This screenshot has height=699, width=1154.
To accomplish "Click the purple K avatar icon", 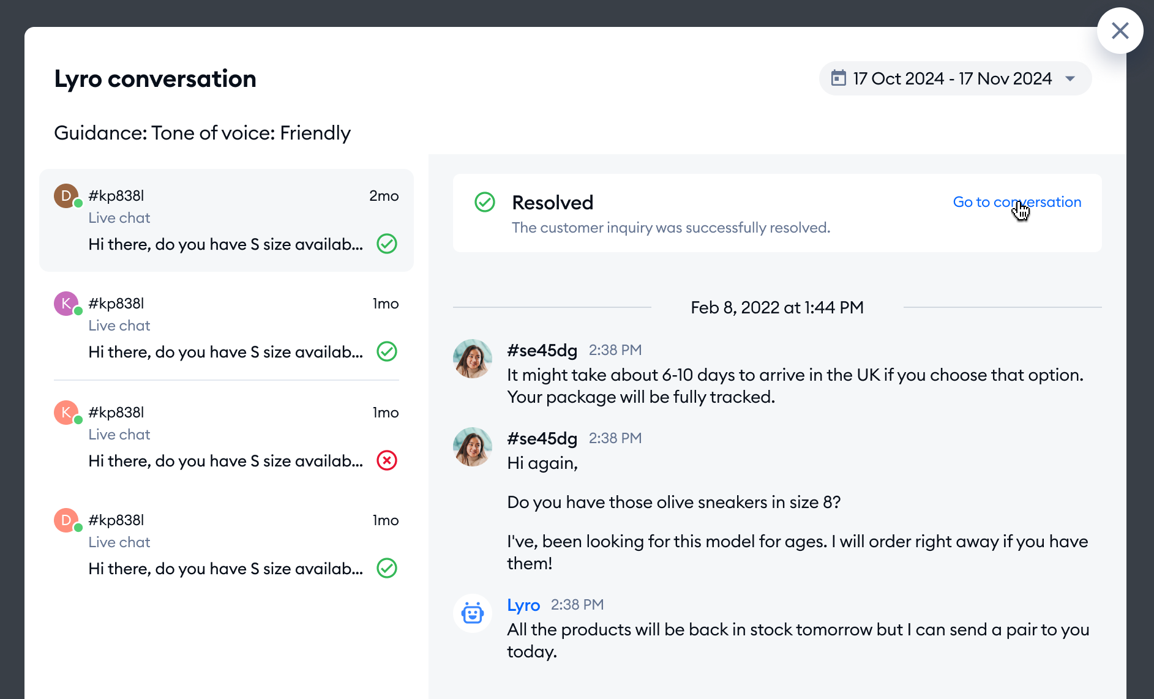I will 66,304.
